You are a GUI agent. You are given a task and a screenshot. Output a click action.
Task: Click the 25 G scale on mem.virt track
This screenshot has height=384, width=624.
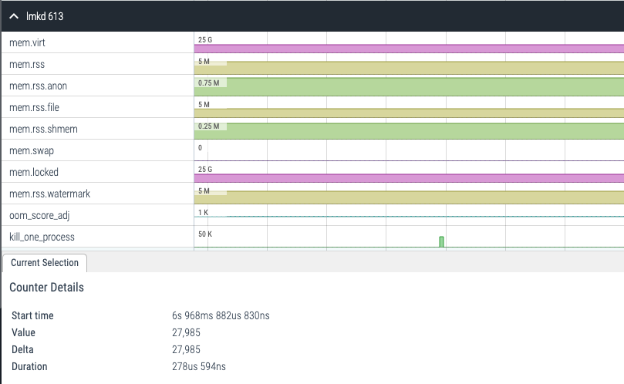click(204, 39)
